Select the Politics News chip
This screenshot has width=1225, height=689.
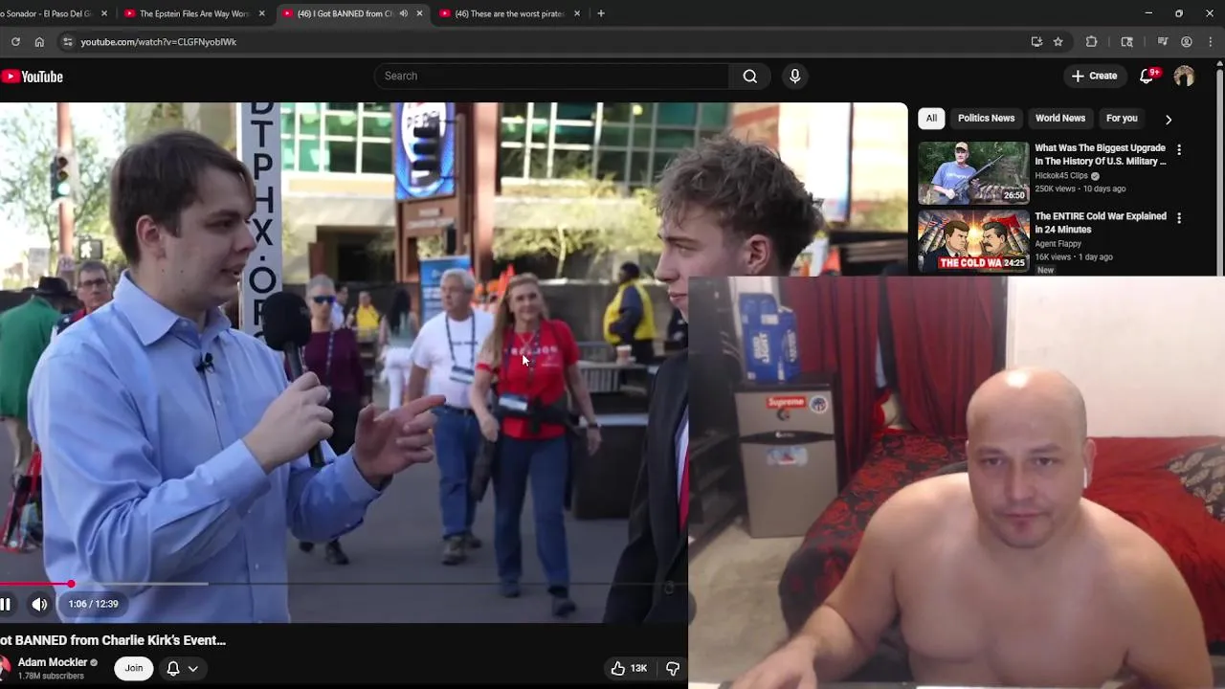point(986,119)
